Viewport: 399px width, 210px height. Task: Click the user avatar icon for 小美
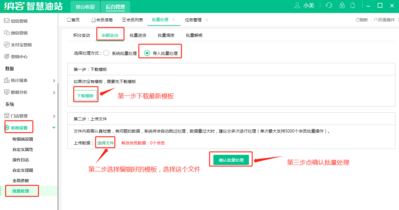297,6
